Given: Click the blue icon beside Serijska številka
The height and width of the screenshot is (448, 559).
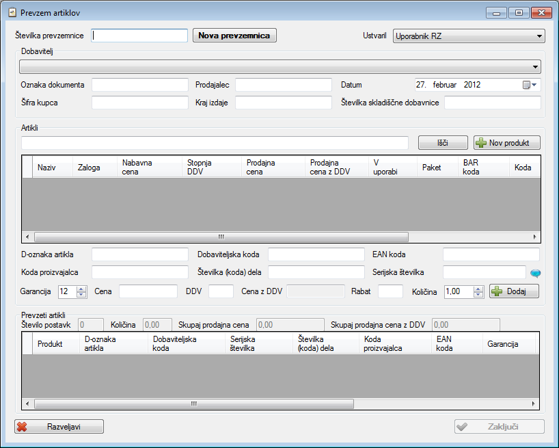Looking at the screenshot, I should [535, 273].
